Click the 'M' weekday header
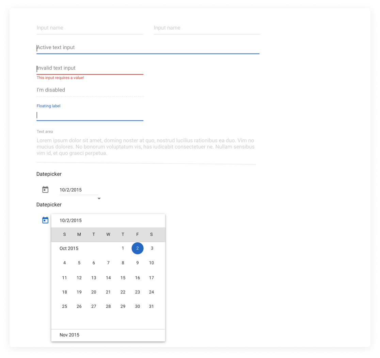The image size is (380, 358). point(79,234)
